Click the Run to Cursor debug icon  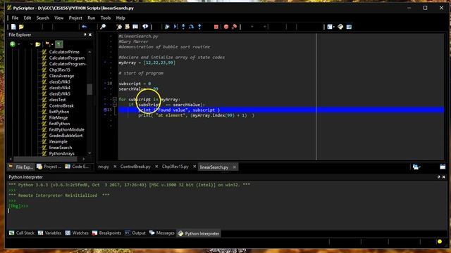pyautogui.click(x=175, y=27)
